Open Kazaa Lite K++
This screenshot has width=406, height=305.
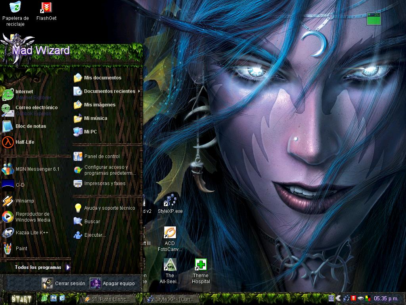tap(36, 233)
